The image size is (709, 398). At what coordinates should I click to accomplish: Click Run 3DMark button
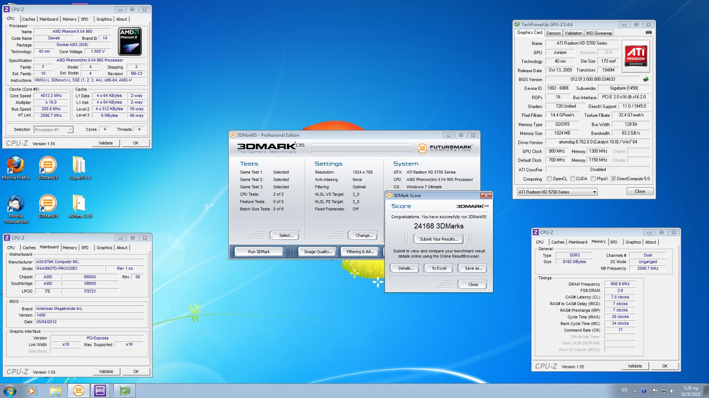click(x=259, y=251)
